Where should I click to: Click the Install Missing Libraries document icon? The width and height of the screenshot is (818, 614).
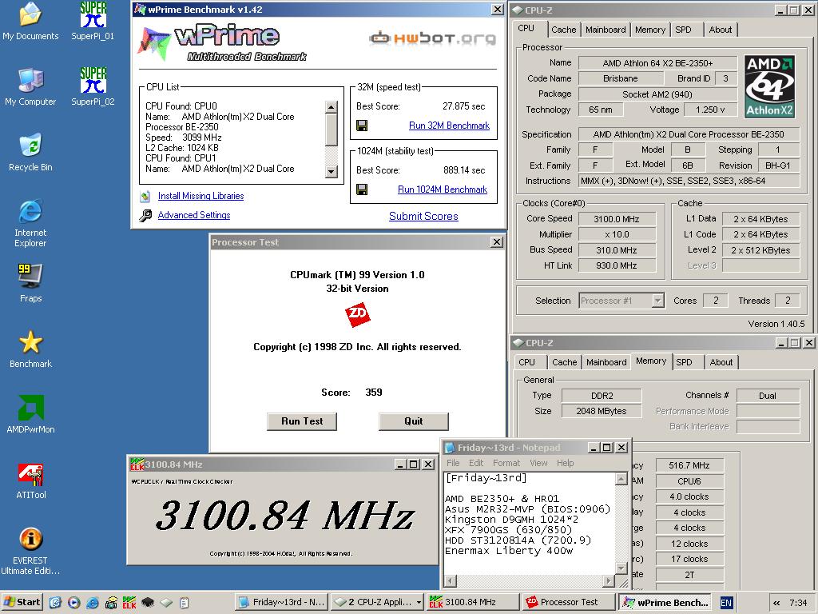point(145,197)
